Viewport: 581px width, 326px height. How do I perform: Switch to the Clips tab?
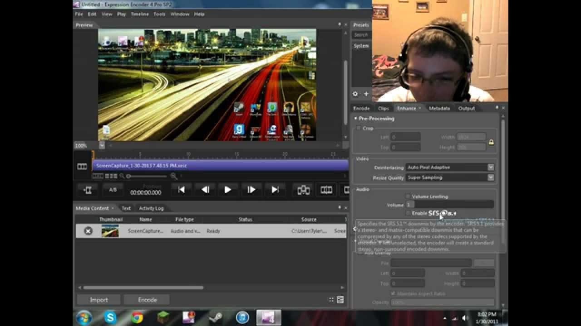click(384, 108)
